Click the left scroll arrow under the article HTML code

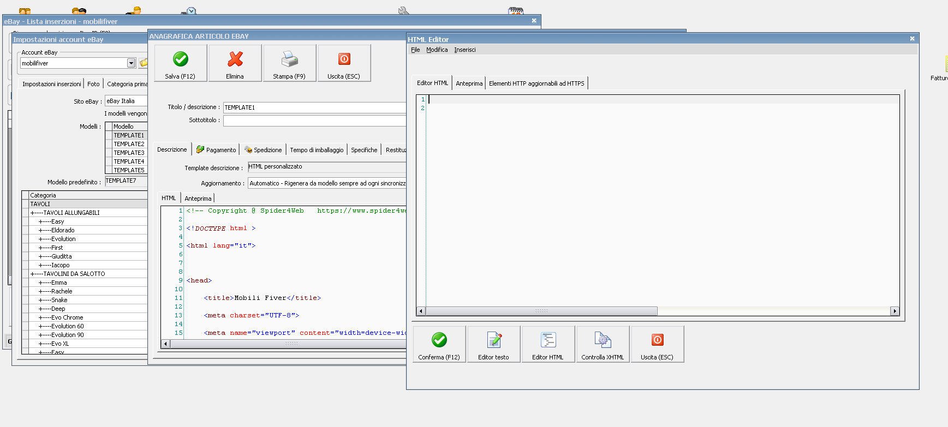(166, 344)
